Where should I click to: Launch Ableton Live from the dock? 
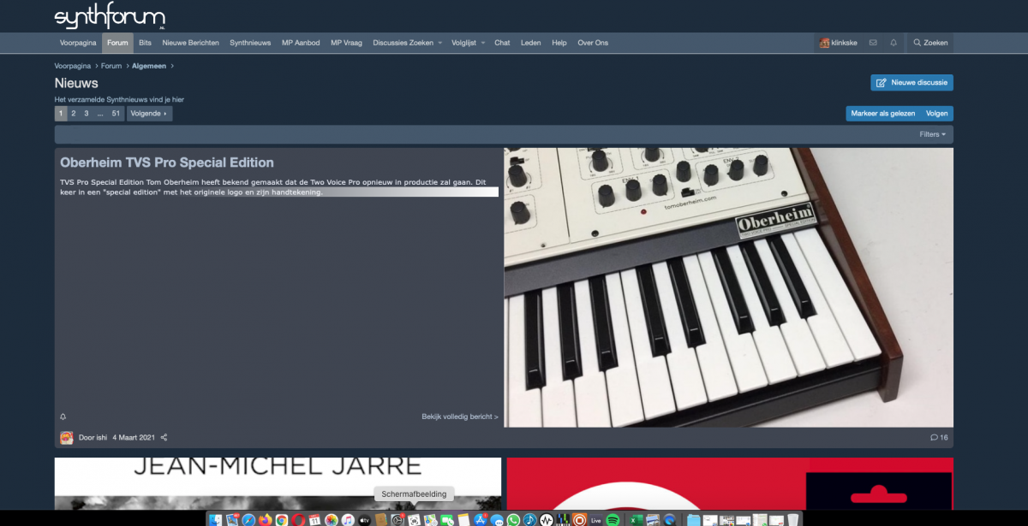pos(596,519)
